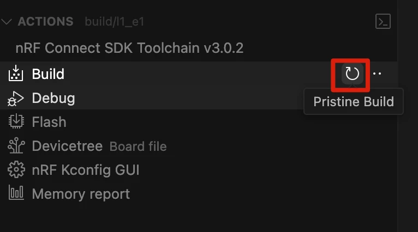418x232 pixels.
Task: Launch nRF Kconfig GUI
Action: pos(86,170)
